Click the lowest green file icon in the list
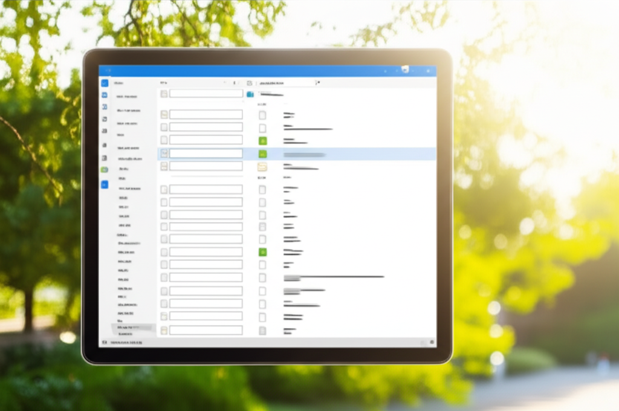Viewport: 619px width, 411px height. (262, 252)
